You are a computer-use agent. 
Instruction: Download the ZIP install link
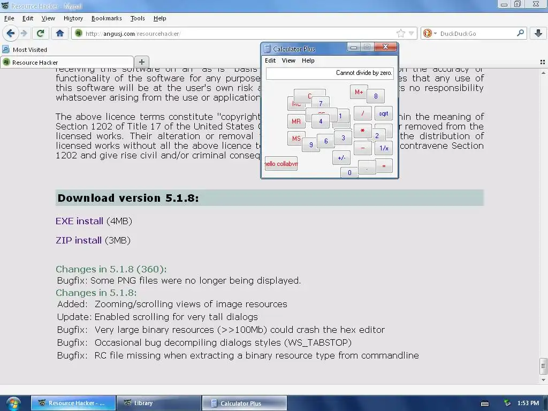(79, 240)
